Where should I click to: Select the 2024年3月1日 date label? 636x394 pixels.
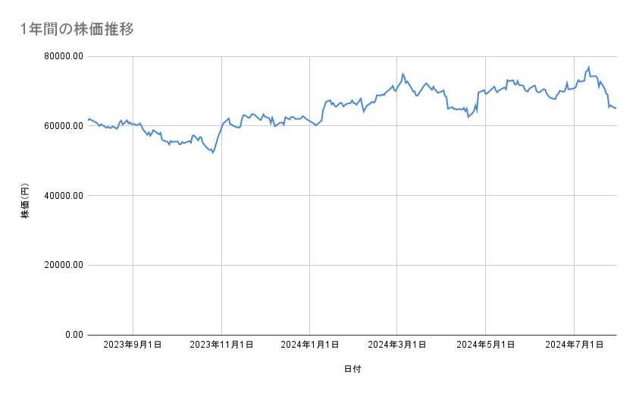coord(396,345)
